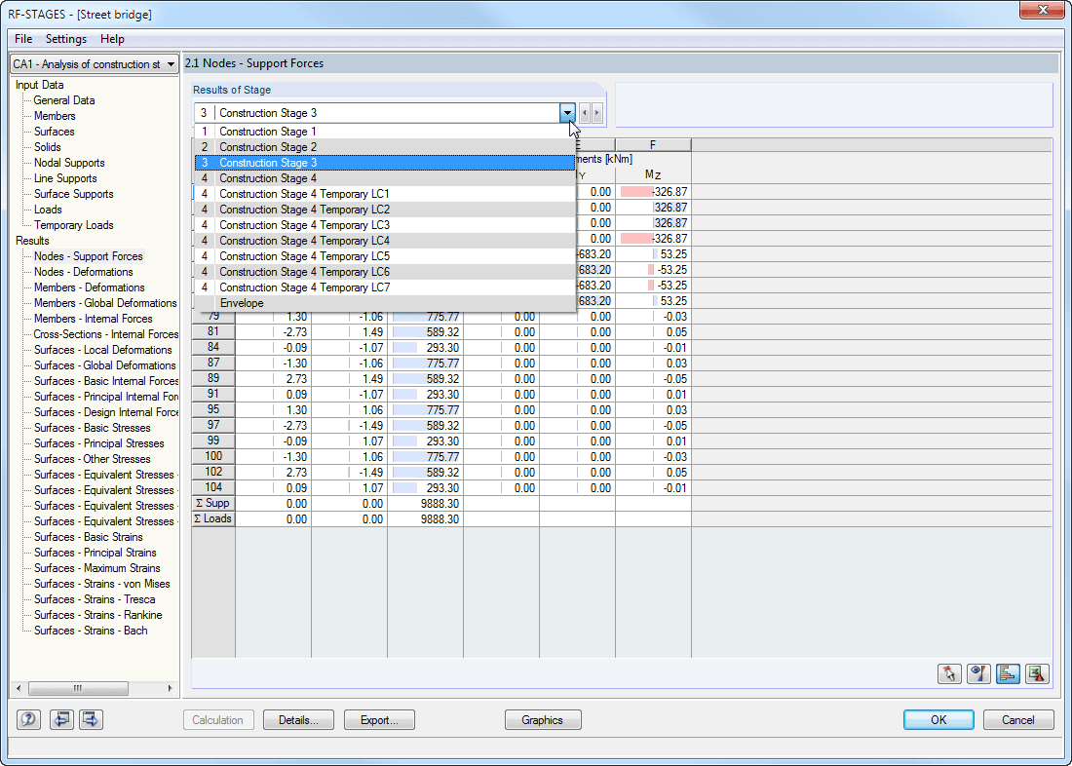Click the column F header
Viewport: 1072px width, 766px height.
(653, 145)
